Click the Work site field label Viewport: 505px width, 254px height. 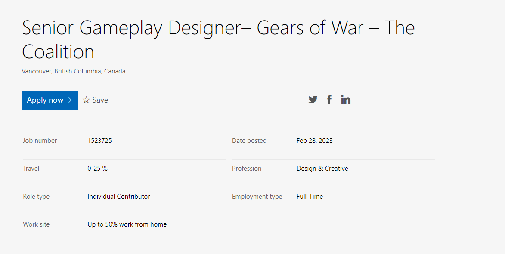tap(36, 224)
